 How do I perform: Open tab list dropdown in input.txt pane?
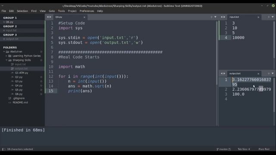[x=273, y=17]
